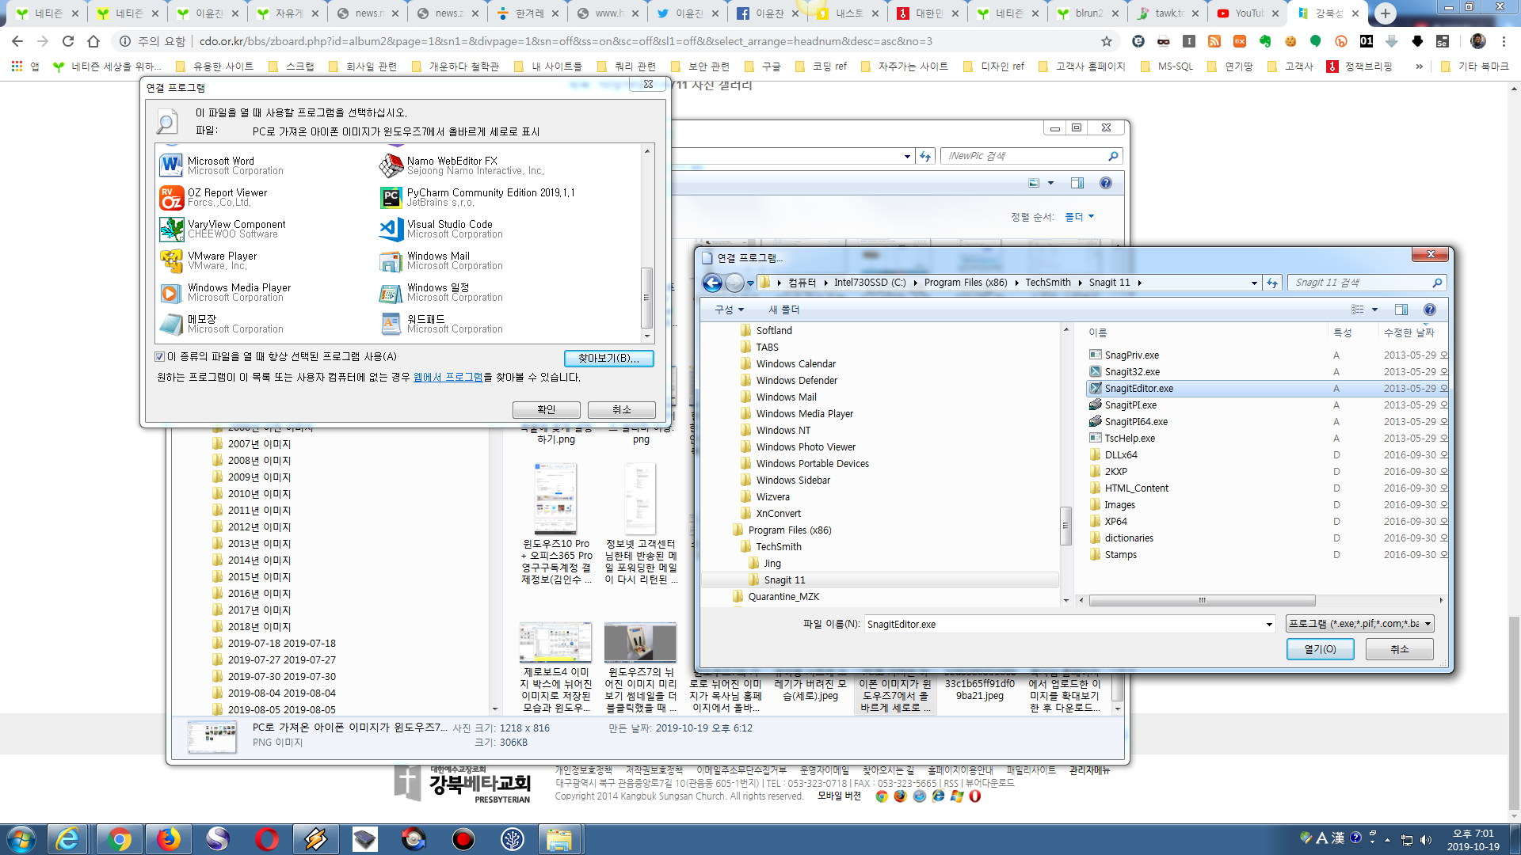
Task: Open Windows Explorer from the taskbar
Action: [559, 838]
